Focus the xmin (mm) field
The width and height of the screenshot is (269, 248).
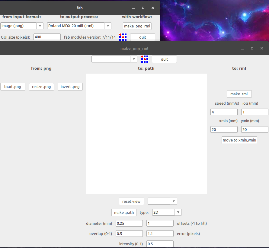[x=224, y=129]
